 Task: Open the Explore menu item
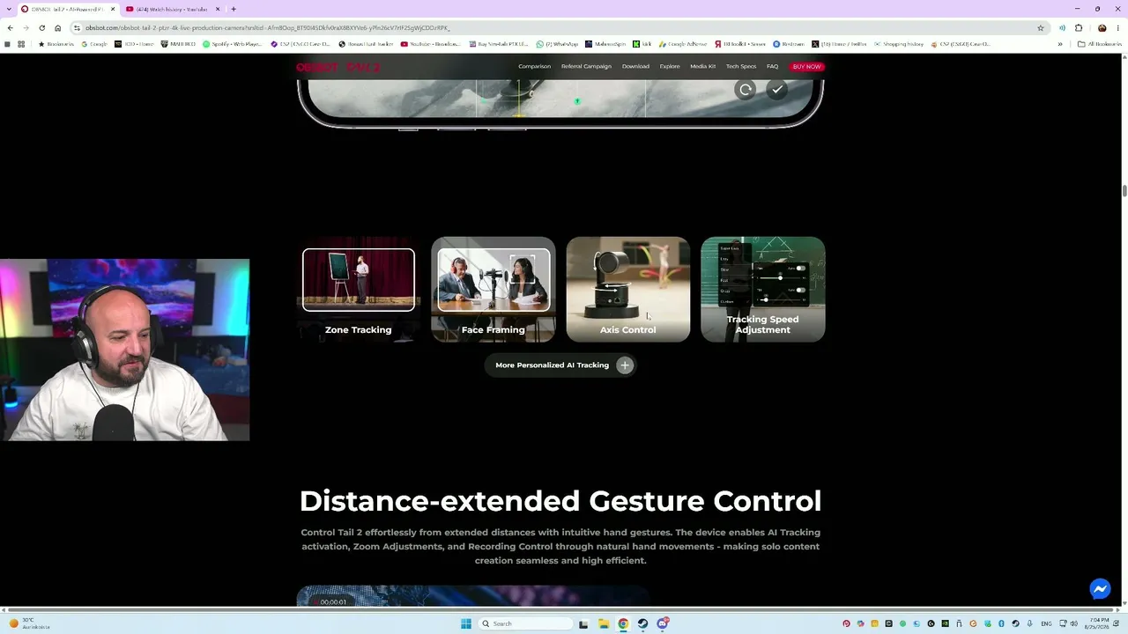tap(670, 67)
